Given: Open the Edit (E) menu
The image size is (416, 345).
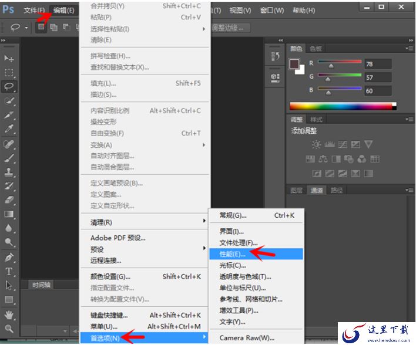Looking at the screenshot, I should coord(63,11).
